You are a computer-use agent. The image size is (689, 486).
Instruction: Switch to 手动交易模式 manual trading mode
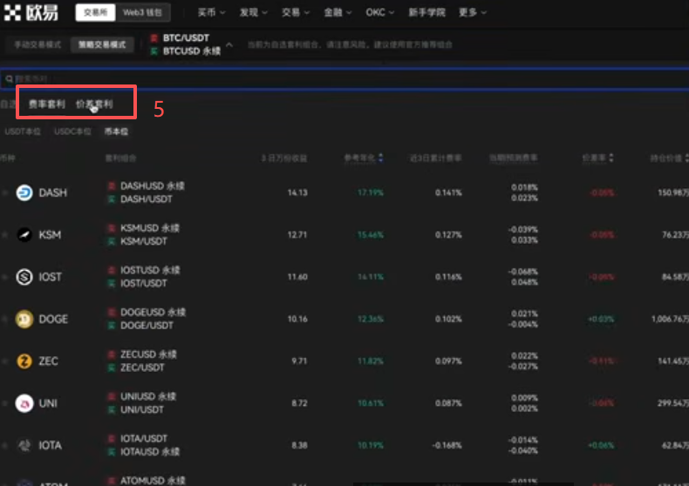[38, 44]
